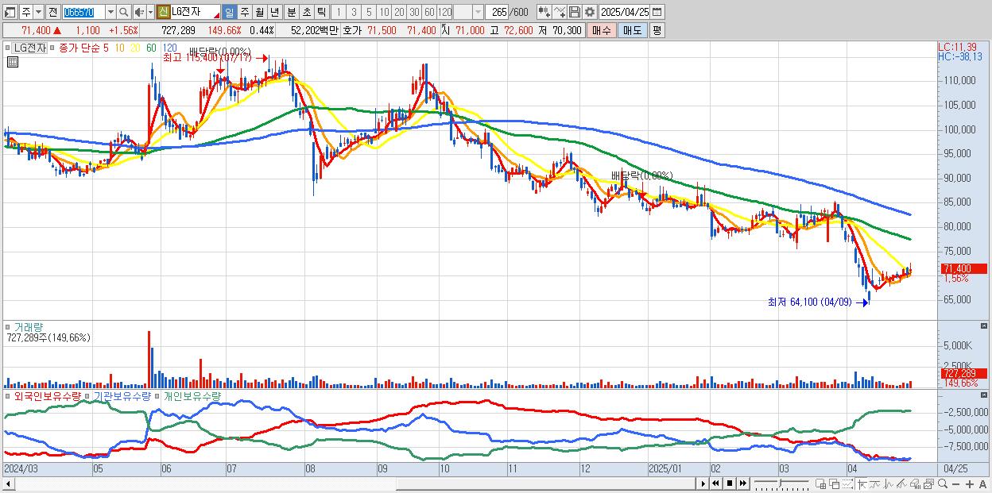Open the calendar date picker icon
Image resolution: width=992 pixels, height=493 pixels.
click(657, 12)
